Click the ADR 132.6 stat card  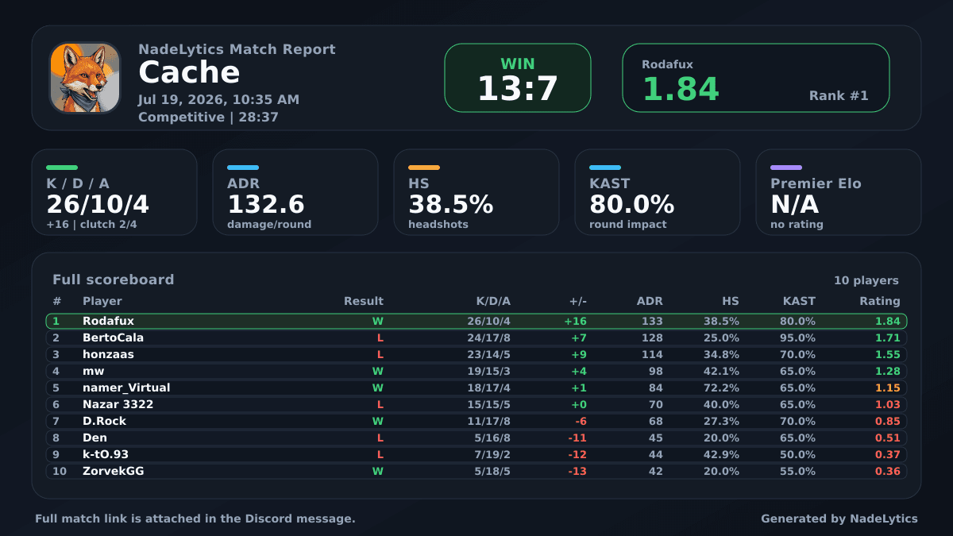pos(295,192)
